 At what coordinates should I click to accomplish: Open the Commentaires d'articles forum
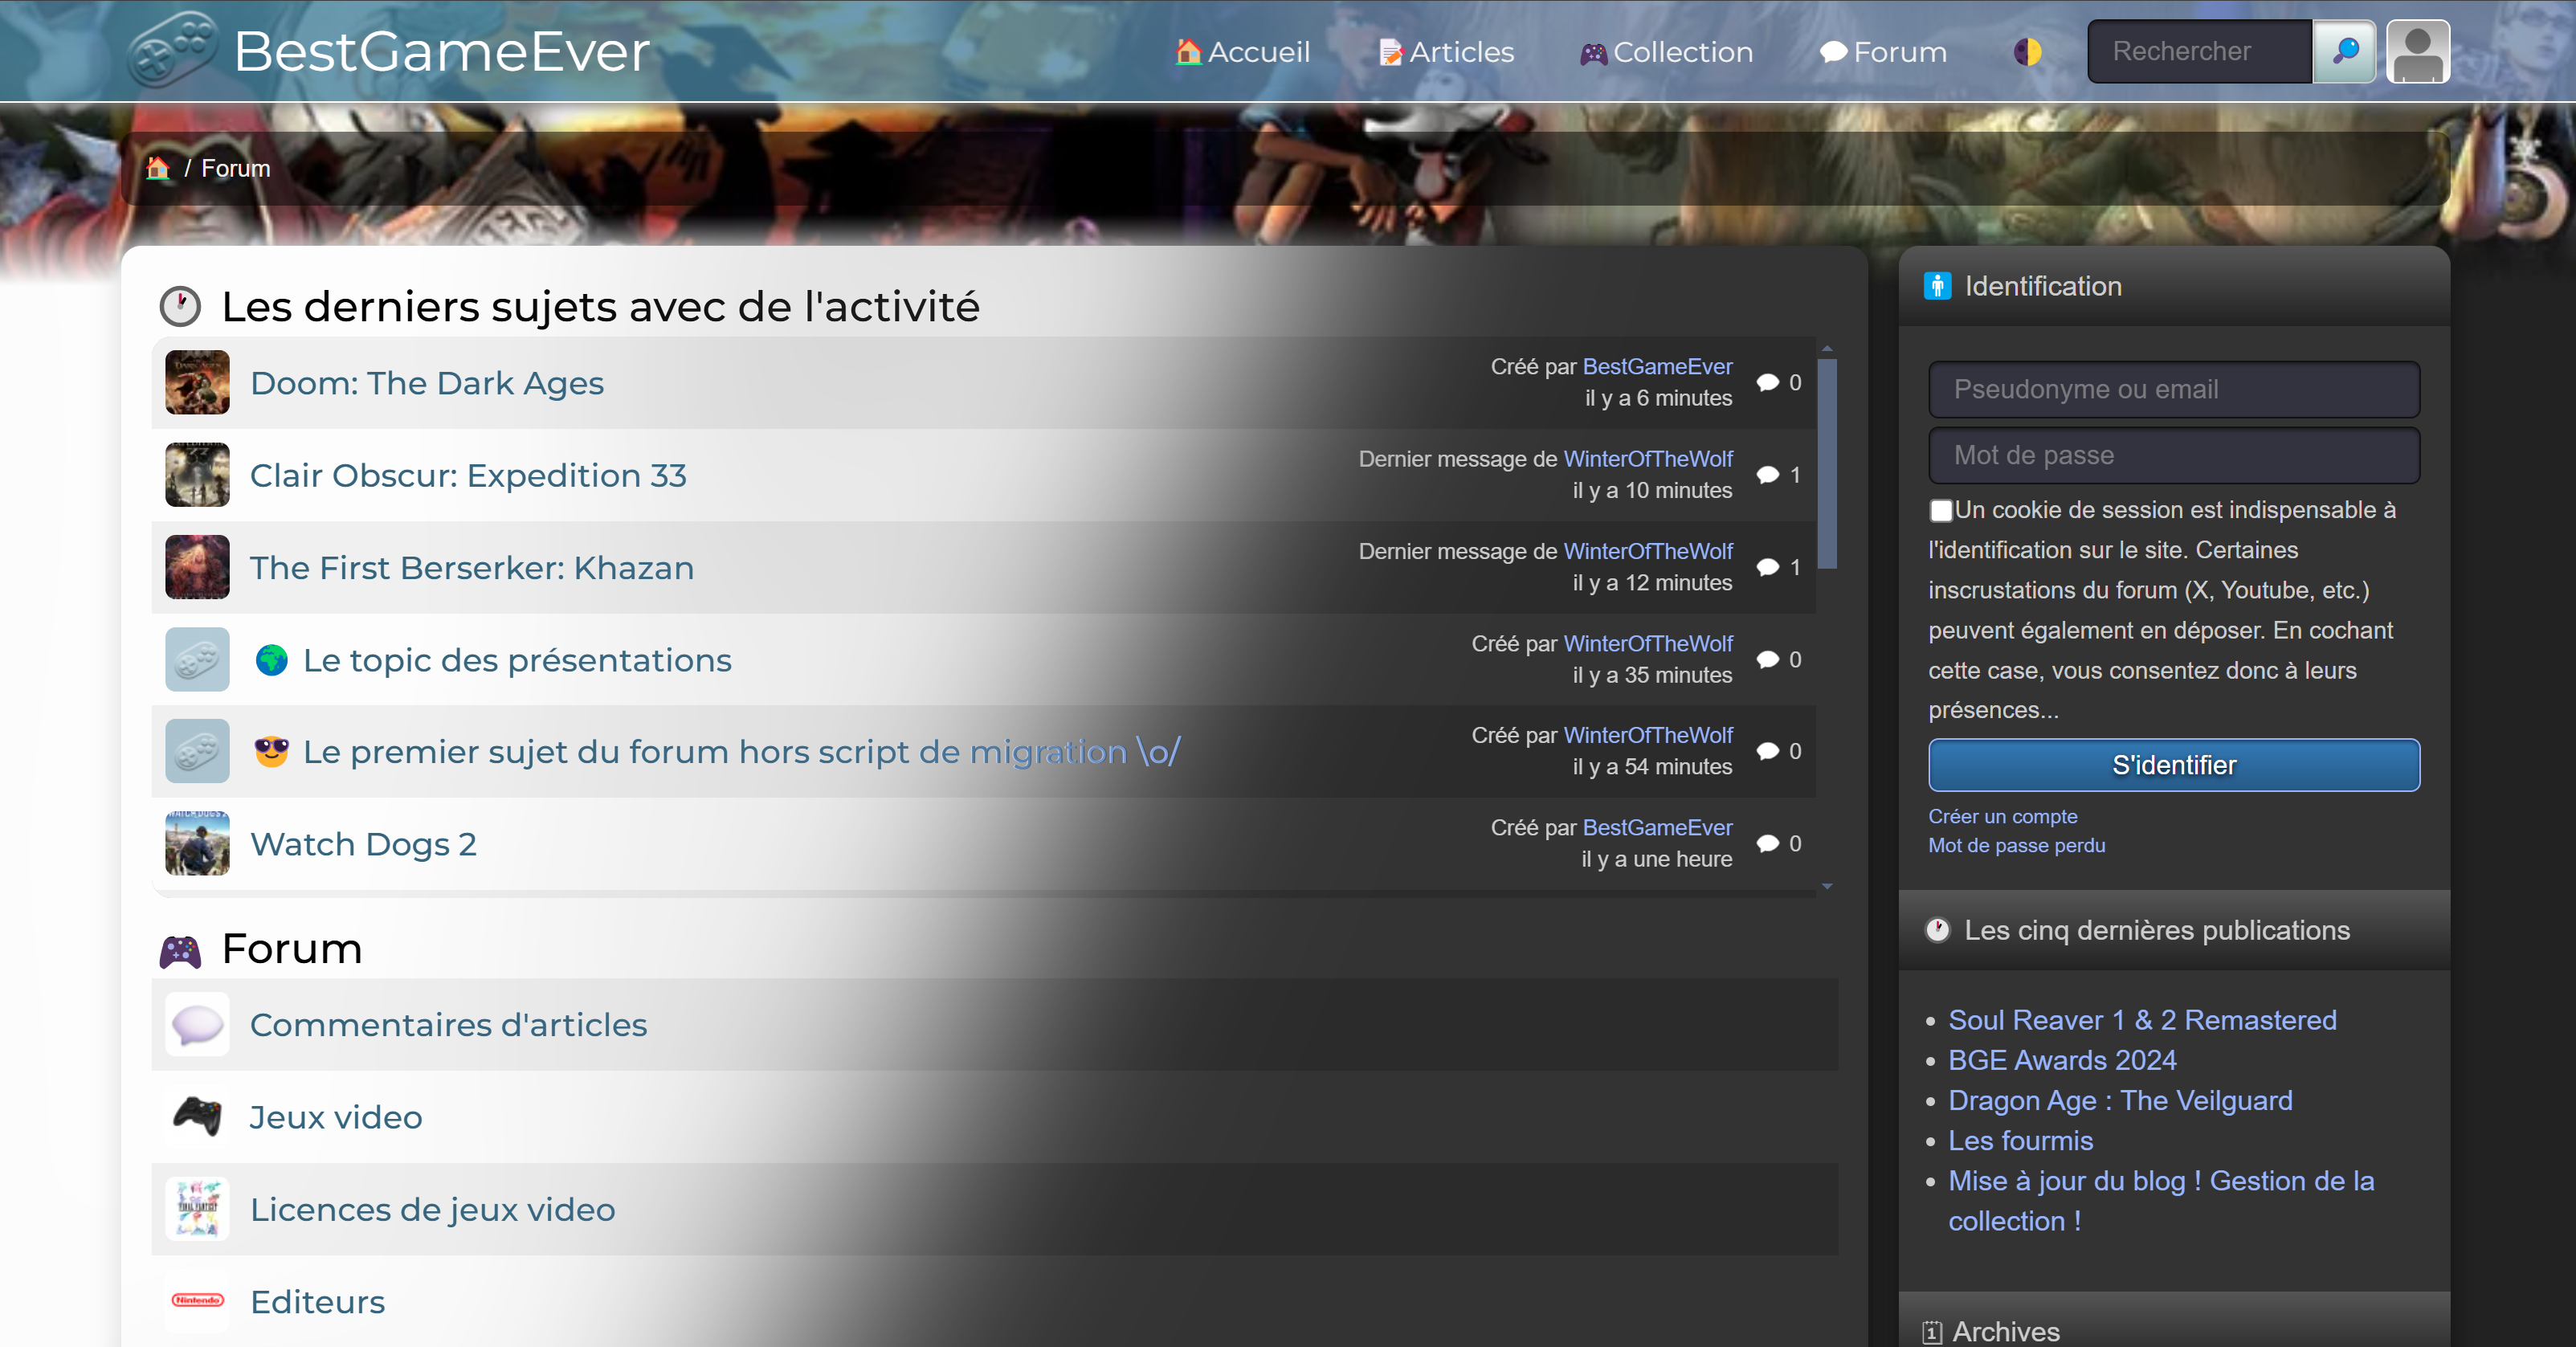point(449,1025)
